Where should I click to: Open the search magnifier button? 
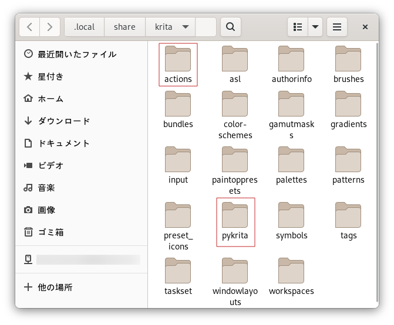(x=230, y=27)
